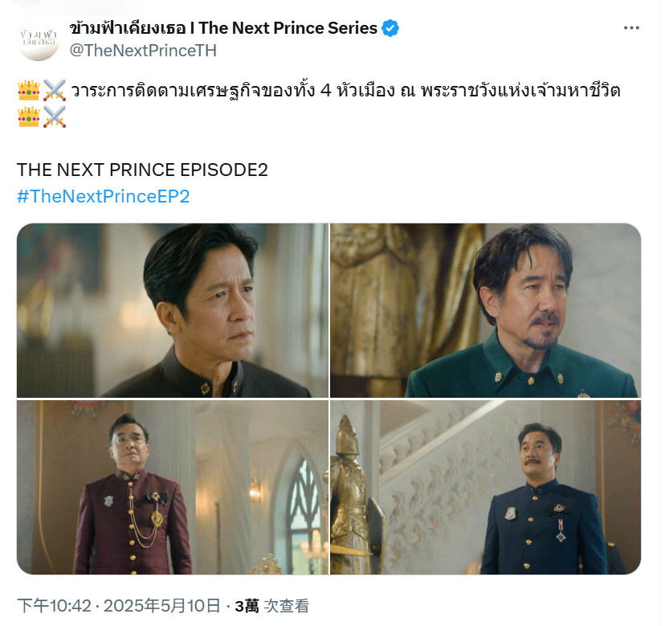This screenshot has width=665, height=626.
Task: Click THE NEXT PRINCE EPISODE2 text line
Action: pyautogui.click(x=142, y=170)
